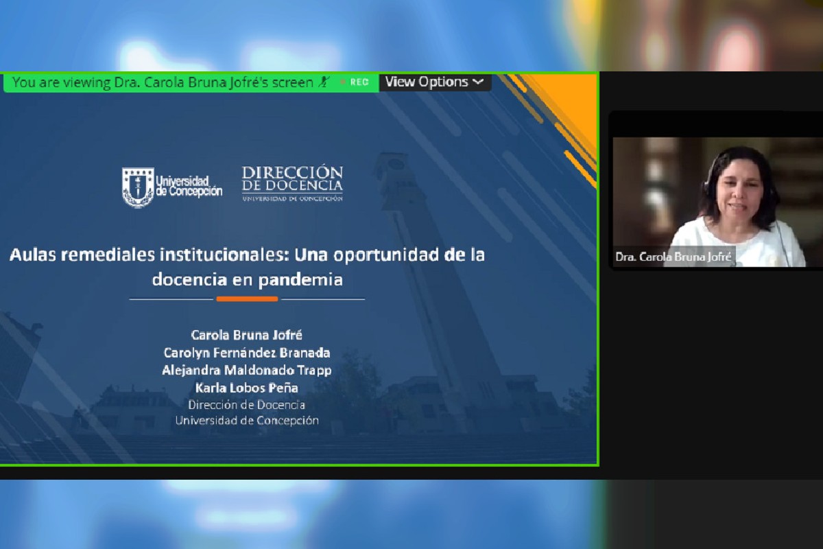Open the View Options dropdown
The image size is (823, 549).
click(x=435, y=82)
